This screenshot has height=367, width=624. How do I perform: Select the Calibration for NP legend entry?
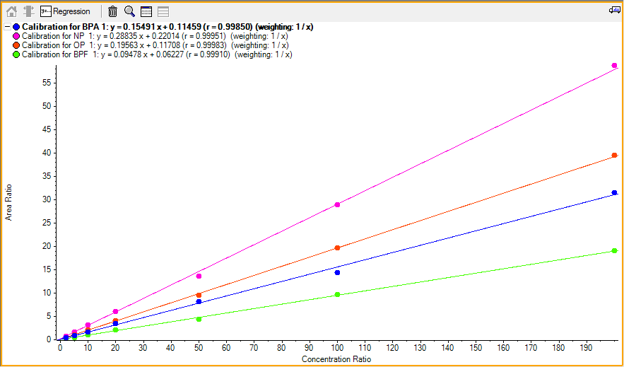point(155,36)
